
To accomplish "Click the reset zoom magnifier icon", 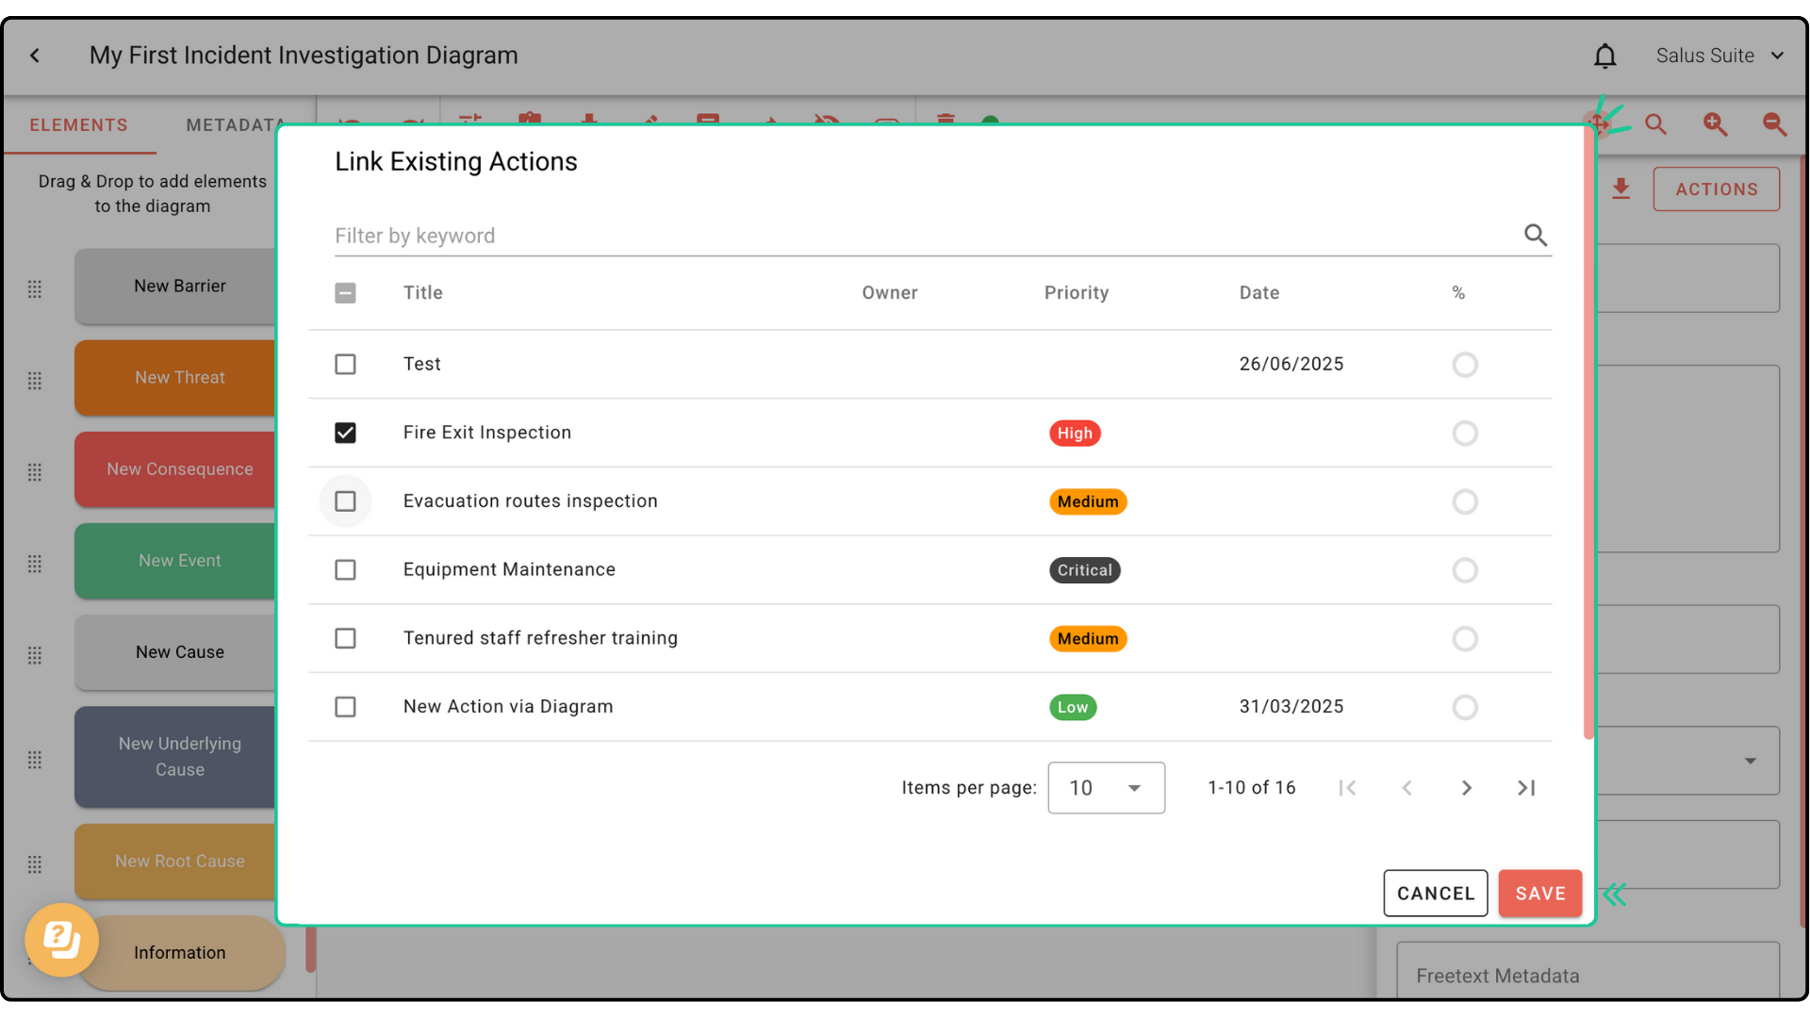I will [x=1655, y=124].
